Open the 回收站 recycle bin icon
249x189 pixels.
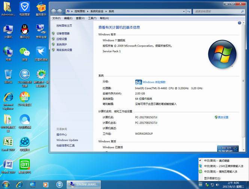pos(8,76)
